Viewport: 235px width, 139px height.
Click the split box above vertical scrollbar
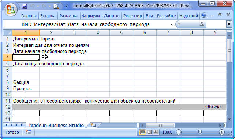(x=229, y=31)
